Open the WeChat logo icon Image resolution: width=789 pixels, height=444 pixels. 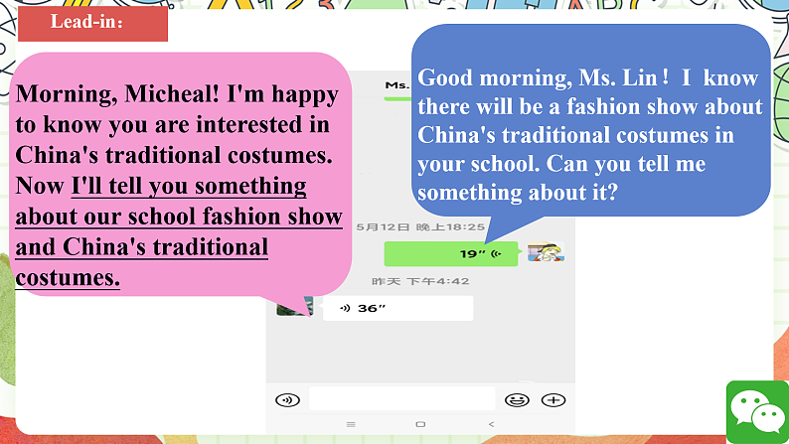point(757,412)
